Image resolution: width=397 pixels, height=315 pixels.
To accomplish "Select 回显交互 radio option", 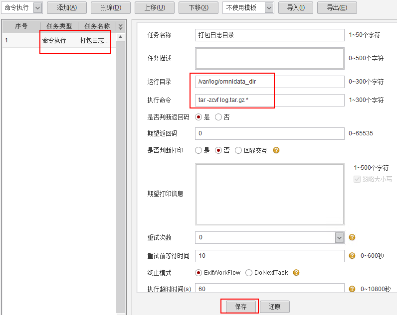I will (x=238, y=151).
